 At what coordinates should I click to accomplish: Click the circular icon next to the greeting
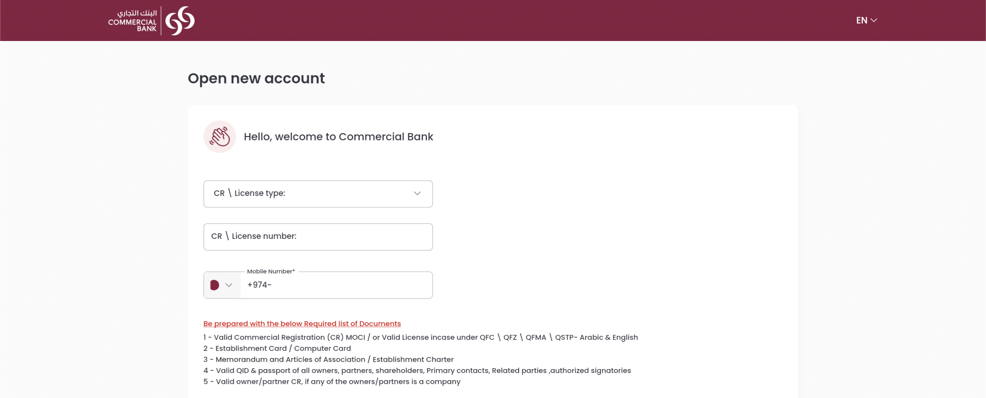click(x=219, y=137)
